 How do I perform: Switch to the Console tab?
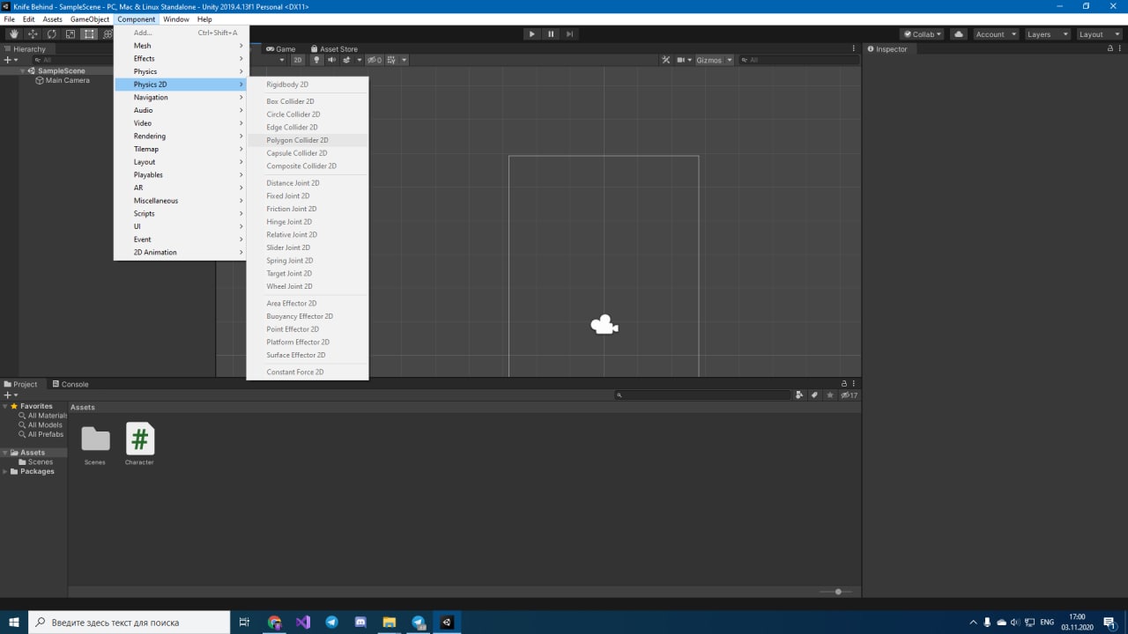coord(70,384)
